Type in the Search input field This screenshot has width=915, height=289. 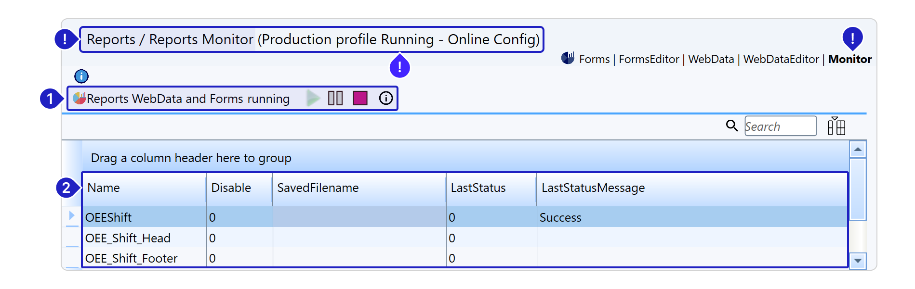780,126
